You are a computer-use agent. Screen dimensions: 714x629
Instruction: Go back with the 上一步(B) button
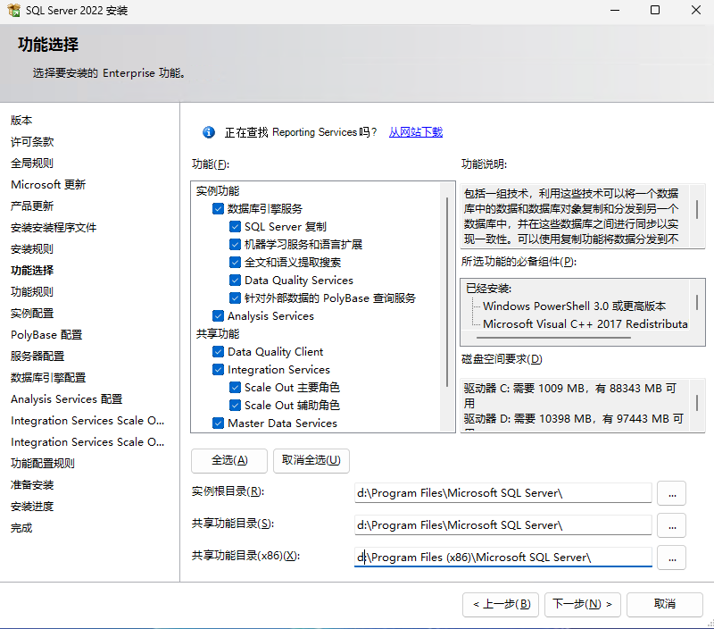(501, 604)
